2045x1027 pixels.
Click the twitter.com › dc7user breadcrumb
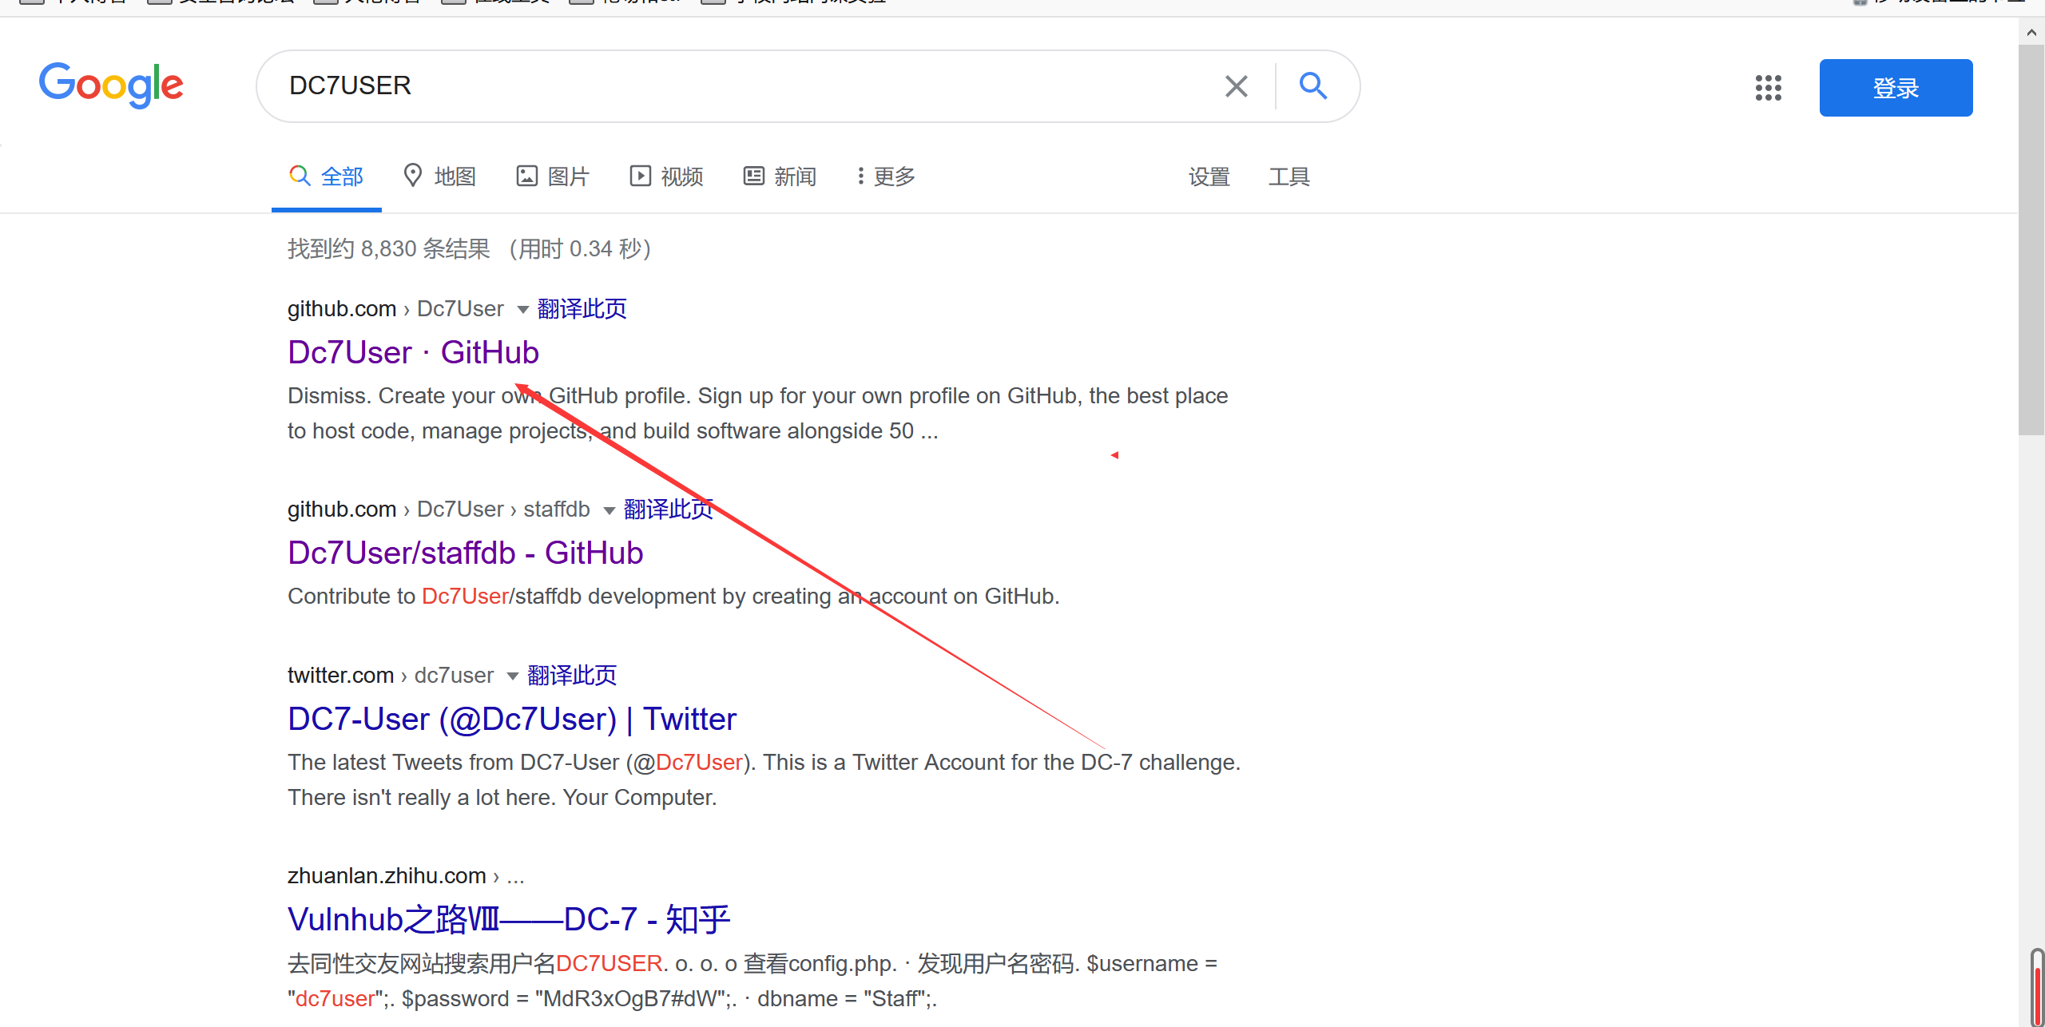point(391,675)
